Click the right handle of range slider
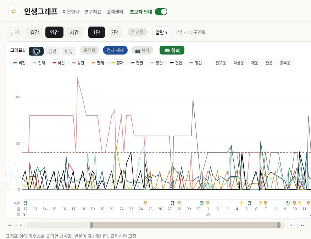 (279, 225)
